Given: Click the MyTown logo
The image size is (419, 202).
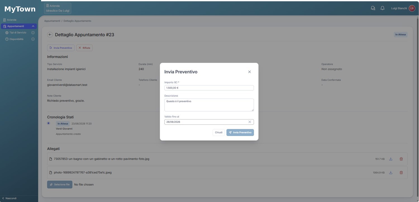Looking at the screenshot, I should (20, 9).
